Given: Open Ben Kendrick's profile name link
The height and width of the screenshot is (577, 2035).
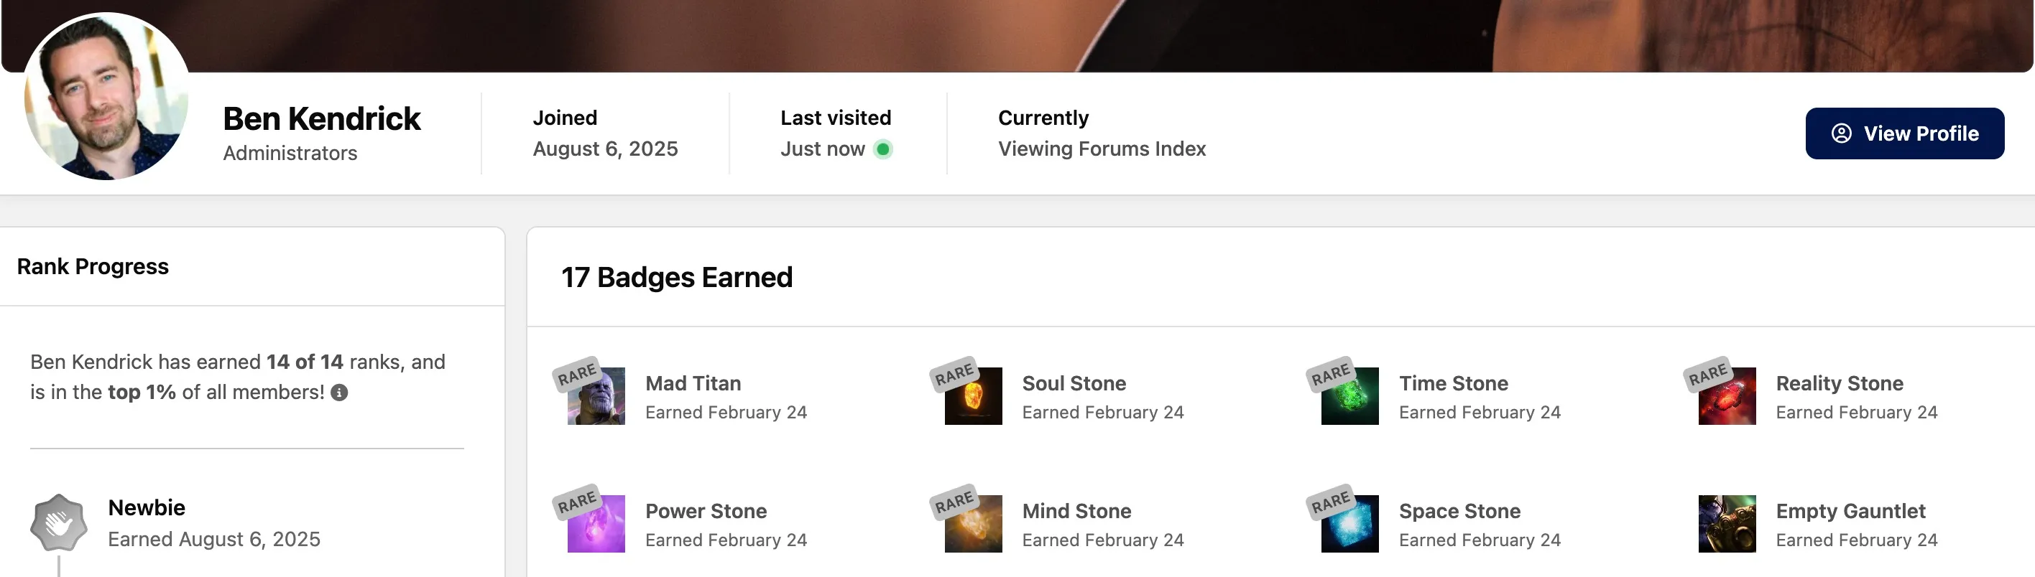Looking at the screenshot, I should click(321, 118).
